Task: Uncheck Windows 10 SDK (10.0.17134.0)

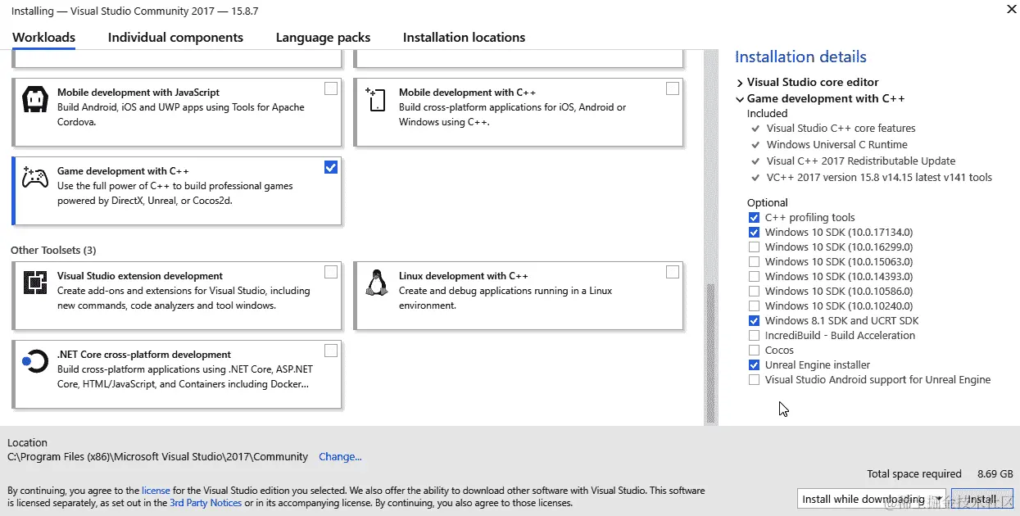Action: (x=754, y=233)
